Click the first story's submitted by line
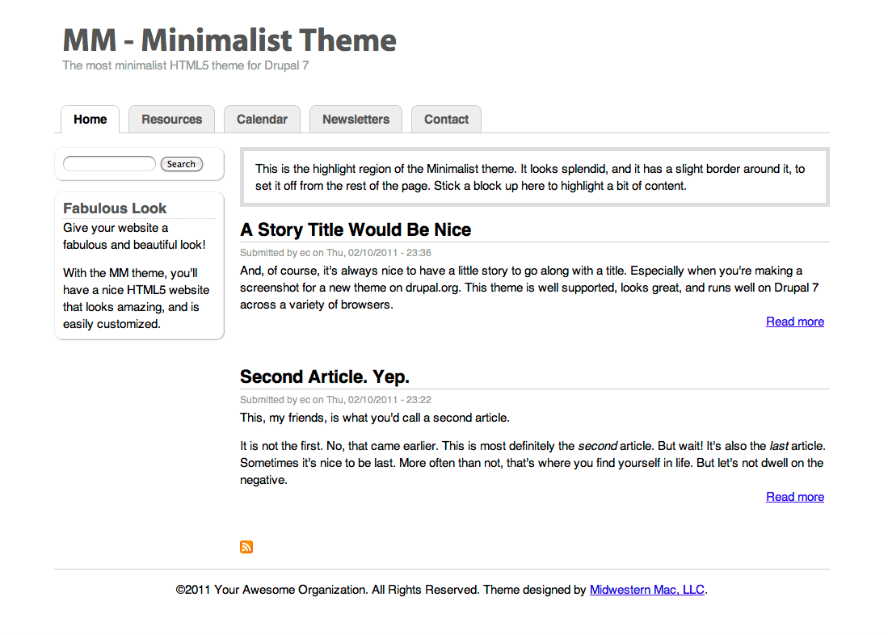The height and width of the screenshot is (635, 888). (335, 253)
